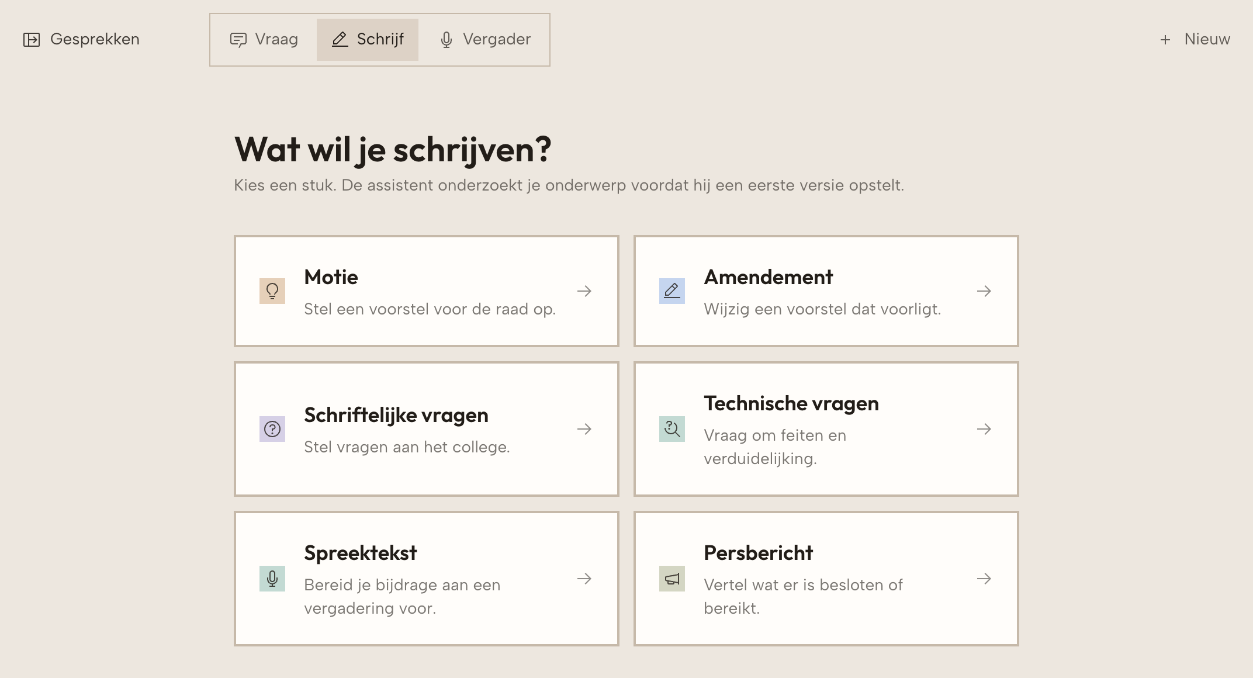This screenshot has height=678, width=1253.
Task: Click the text 'Stel vragen aan het college.'
Action: (x=407, y=447)
